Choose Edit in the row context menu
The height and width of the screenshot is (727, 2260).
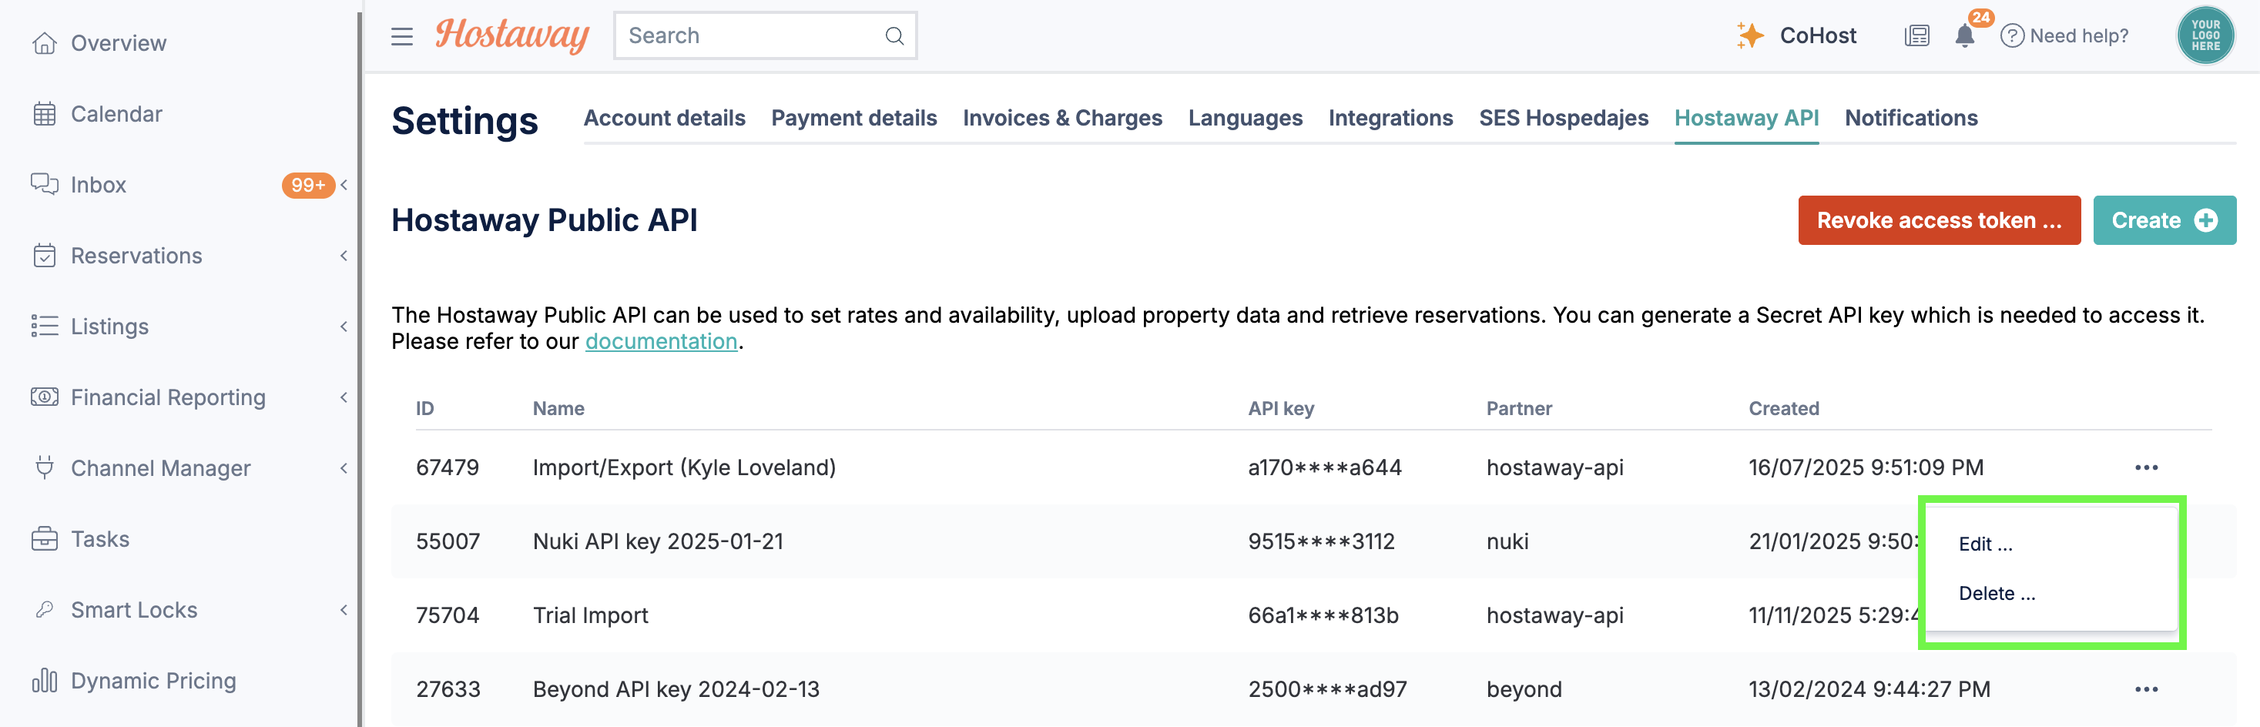click(x=1986, y=544)
